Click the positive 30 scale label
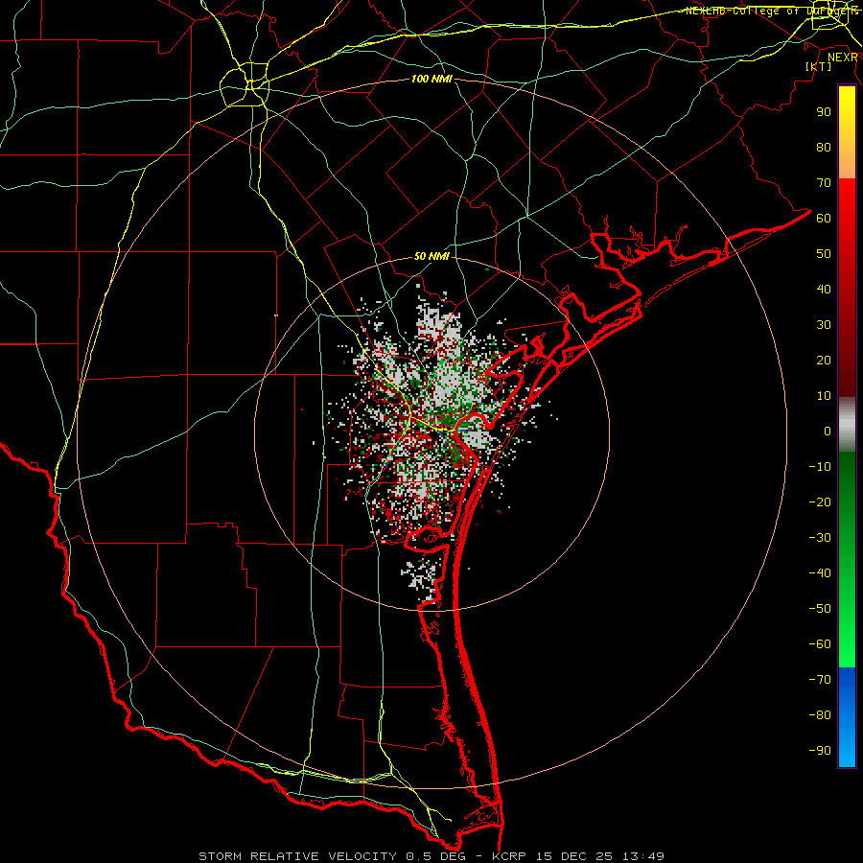 click(x=824, y=325)
